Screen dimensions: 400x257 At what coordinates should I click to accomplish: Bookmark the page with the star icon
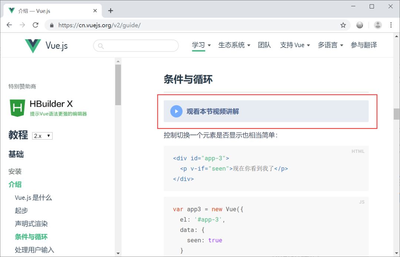tap(343, 25)
